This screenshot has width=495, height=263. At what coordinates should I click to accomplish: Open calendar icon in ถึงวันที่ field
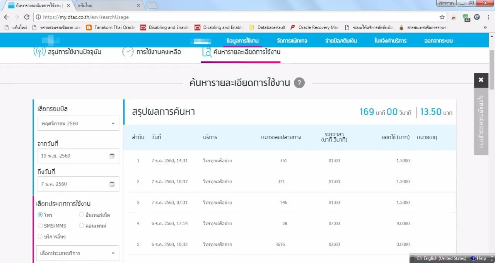[x=112, y=184]
